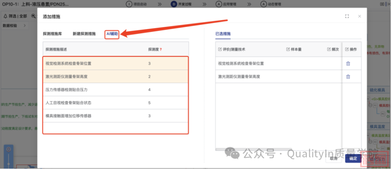391x169 pixels.
Task: Click the magnifier icon next to 筛选
Action: coord(33,16)
